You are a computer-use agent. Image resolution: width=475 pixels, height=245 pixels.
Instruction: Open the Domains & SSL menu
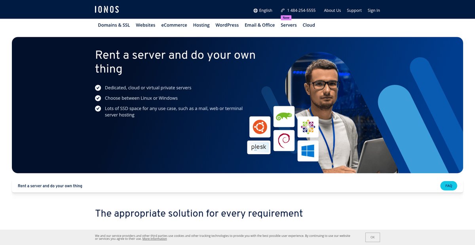pyautogui.click(x=114, y=25)
